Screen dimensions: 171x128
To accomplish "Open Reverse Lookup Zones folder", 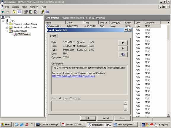I will tap(25, 27).
